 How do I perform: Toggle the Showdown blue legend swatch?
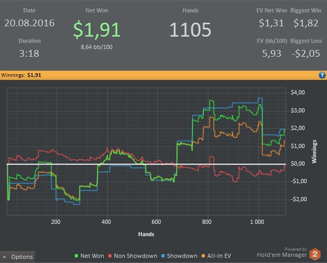163,256
